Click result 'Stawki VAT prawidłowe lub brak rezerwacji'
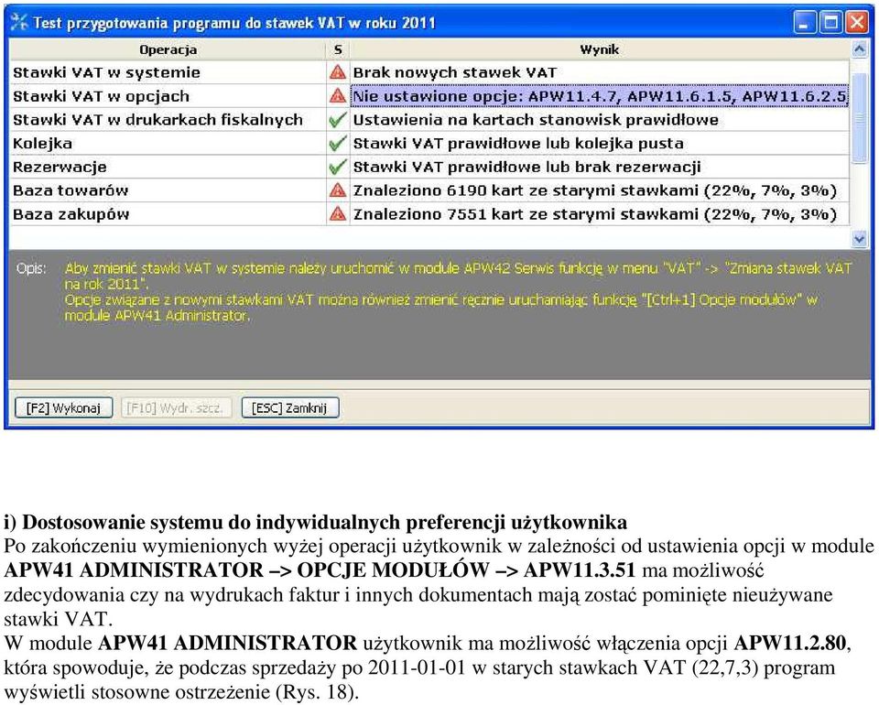Image resolution: width=879 pixels, height=705 pixels. pyautogui.click(x=599, y=167)
